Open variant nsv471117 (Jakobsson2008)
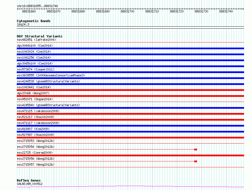Viewport: 252px width, 190px height. [38, 123]
